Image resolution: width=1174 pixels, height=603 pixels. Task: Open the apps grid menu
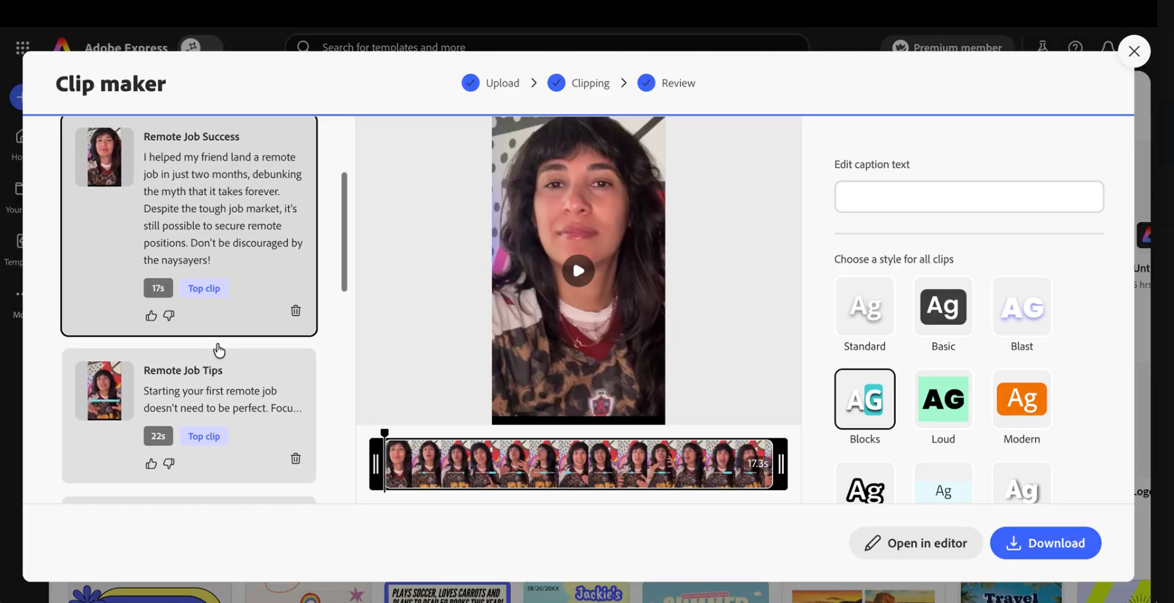[x=23, y=47]
